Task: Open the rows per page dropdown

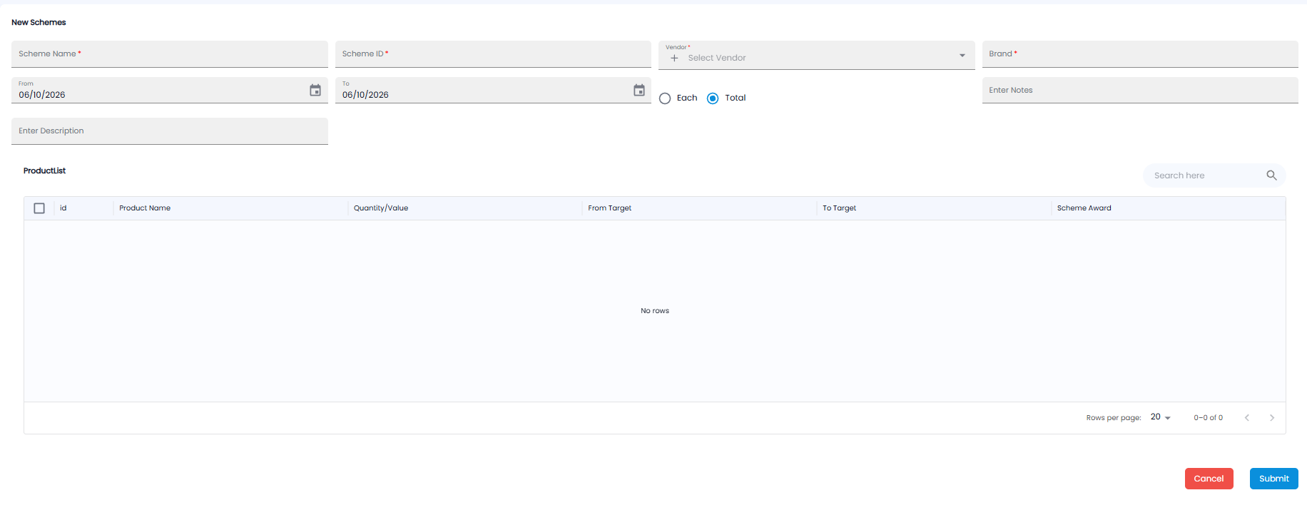Action: tap(1161, 417)
